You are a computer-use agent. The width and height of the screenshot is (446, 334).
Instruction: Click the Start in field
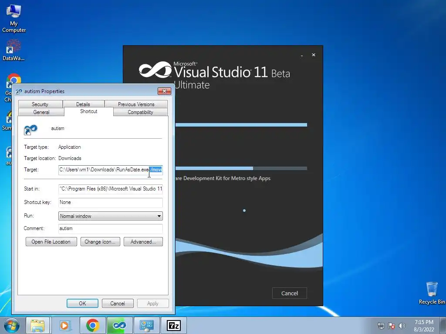coord(110,189)
